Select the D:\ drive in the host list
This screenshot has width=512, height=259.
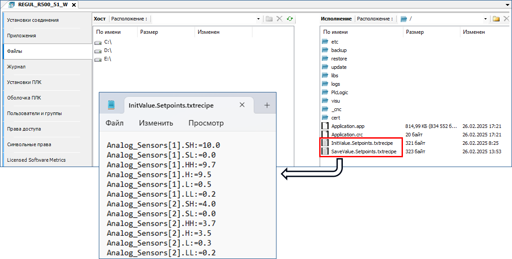pos(107,50)
